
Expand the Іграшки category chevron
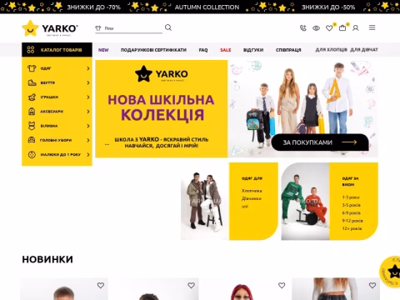coord(88,97)
